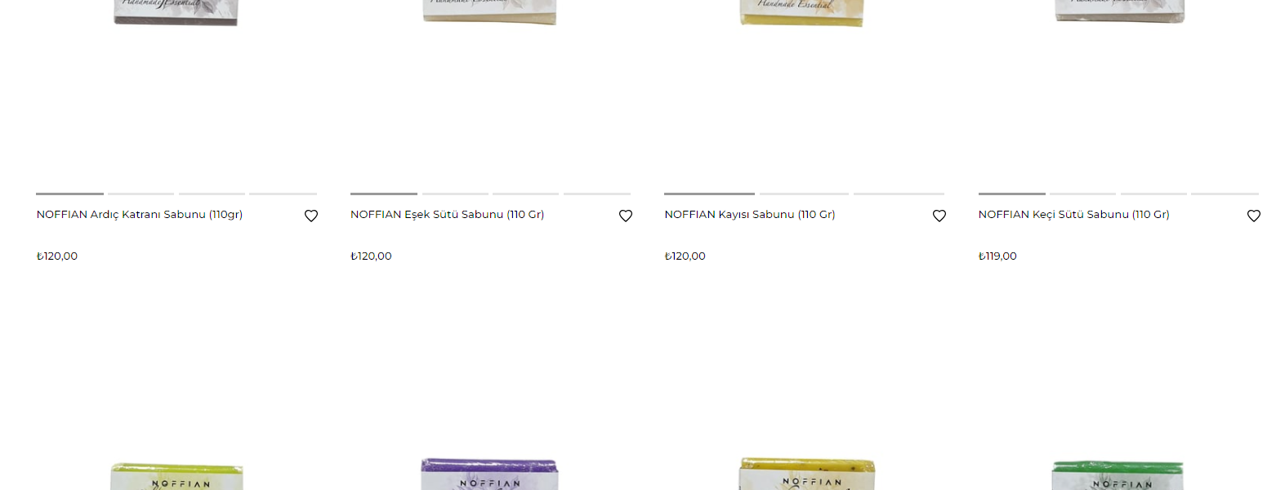Open the purple NOFFIAN soap thumbnail
Image resolution: width=1276 pixels, height=490 pixels.
(x=490, y=474)
